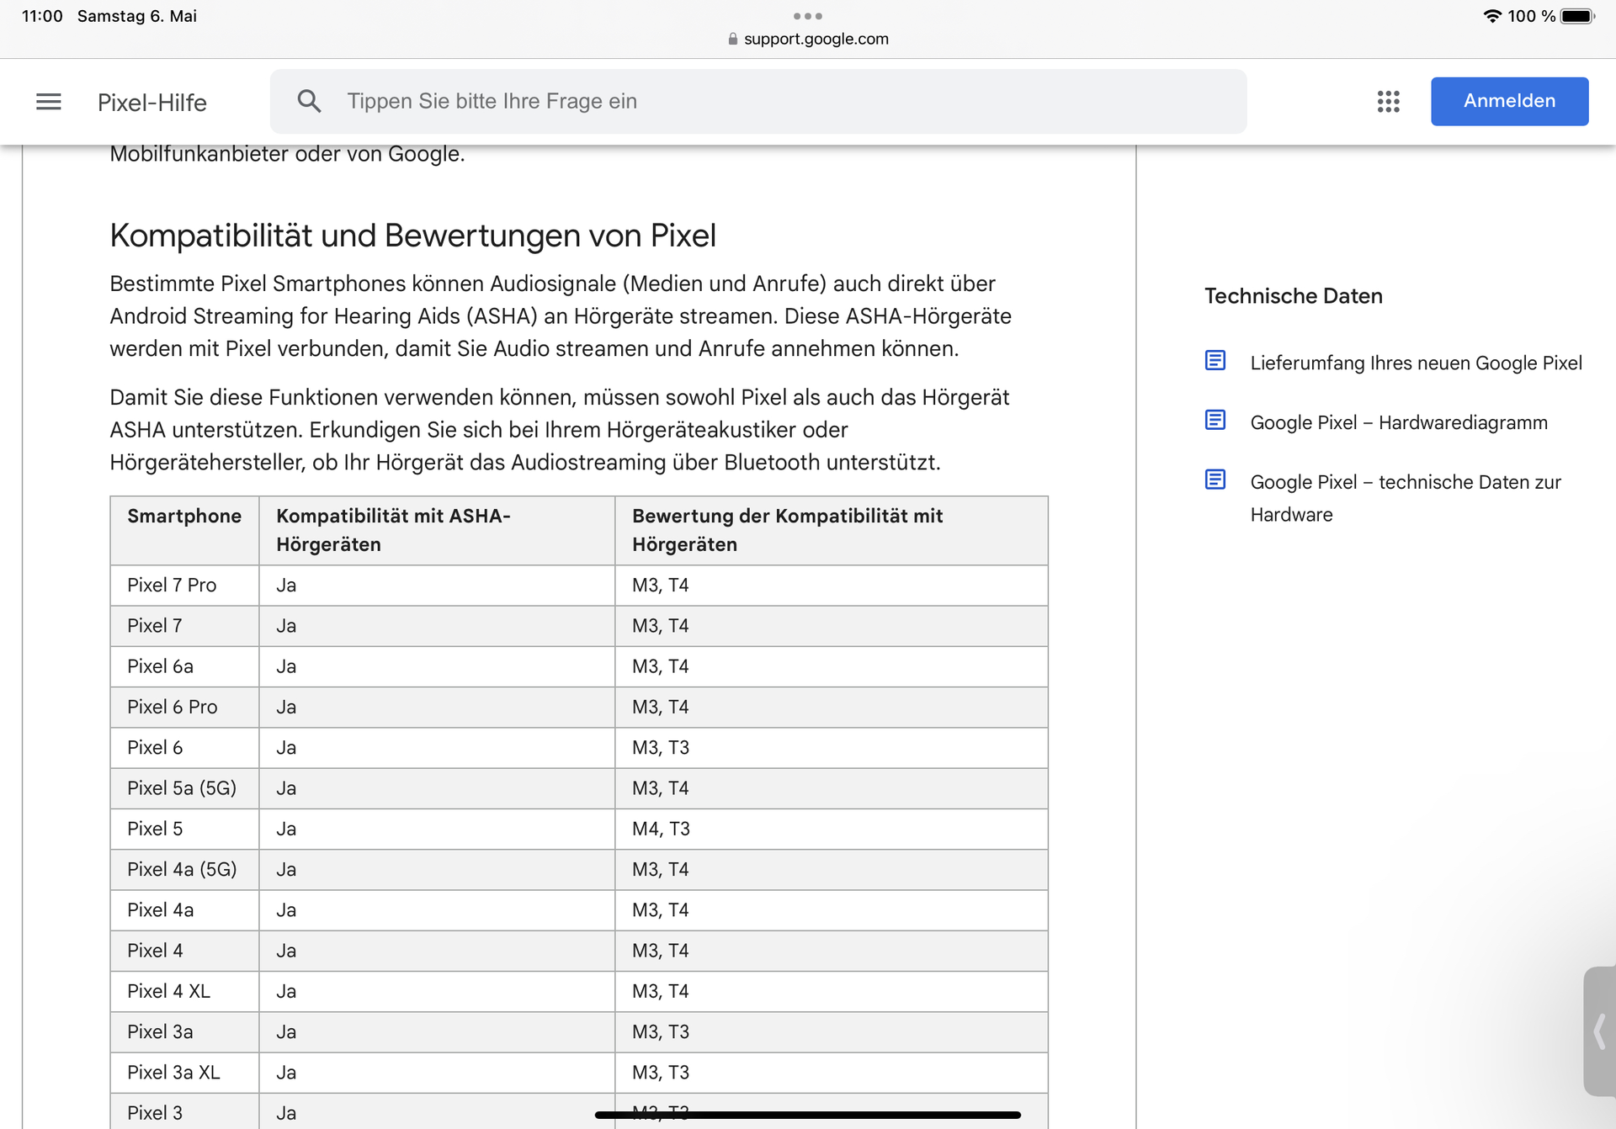Click the search magnifier icon
1616x1129 pixels.
click(309, 102)
